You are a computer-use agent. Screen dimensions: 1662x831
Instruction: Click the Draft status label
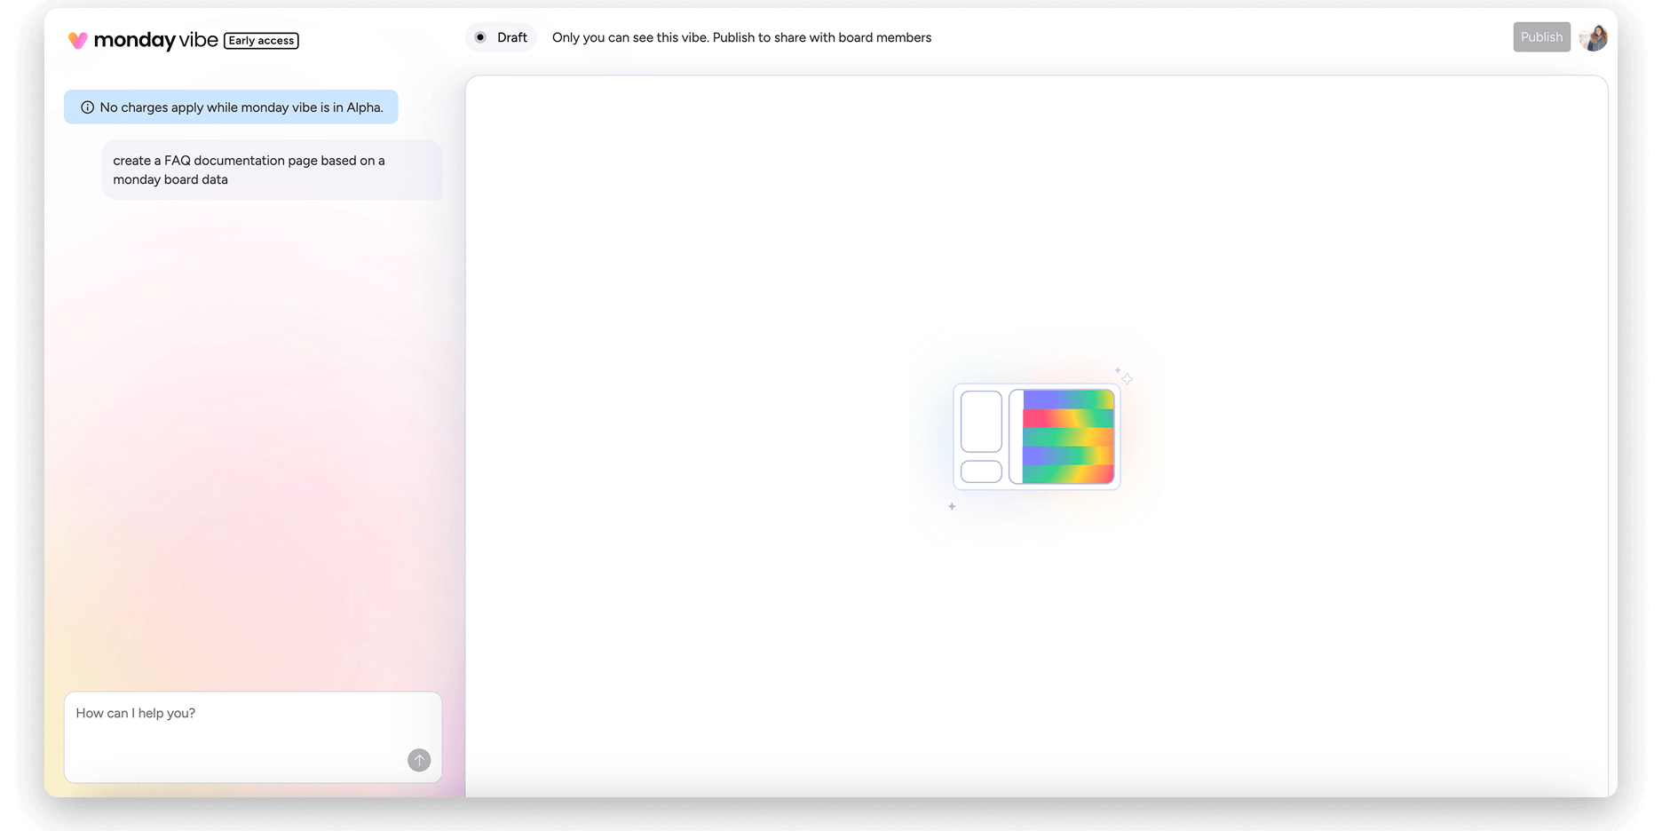pyautogui.click(x=512, y=37)
